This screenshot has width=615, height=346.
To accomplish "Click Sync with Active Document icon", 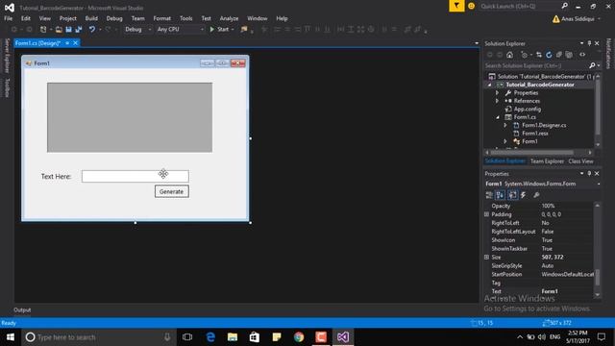I will pyautogui.click(x=539, y=55).
